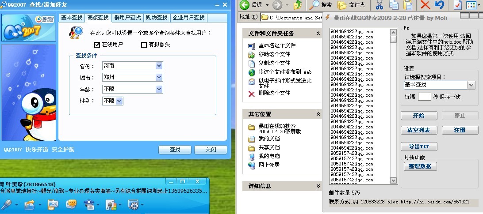The image size is (483, 214).
Task: Click the email list scrollbar thumb
Action: point(393,39)
